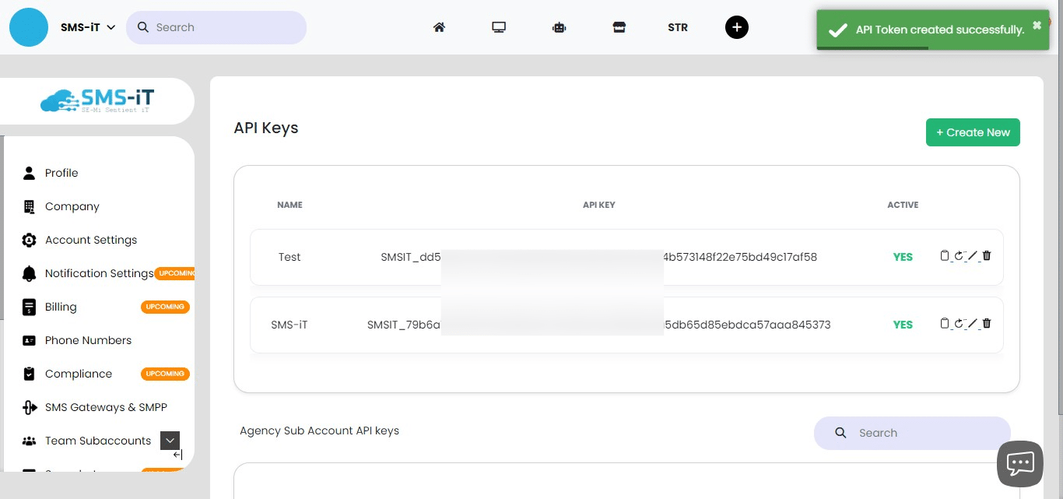Open the chat support bubble widget
This screenshot has height=499, width=1063.
[1020, 463]
